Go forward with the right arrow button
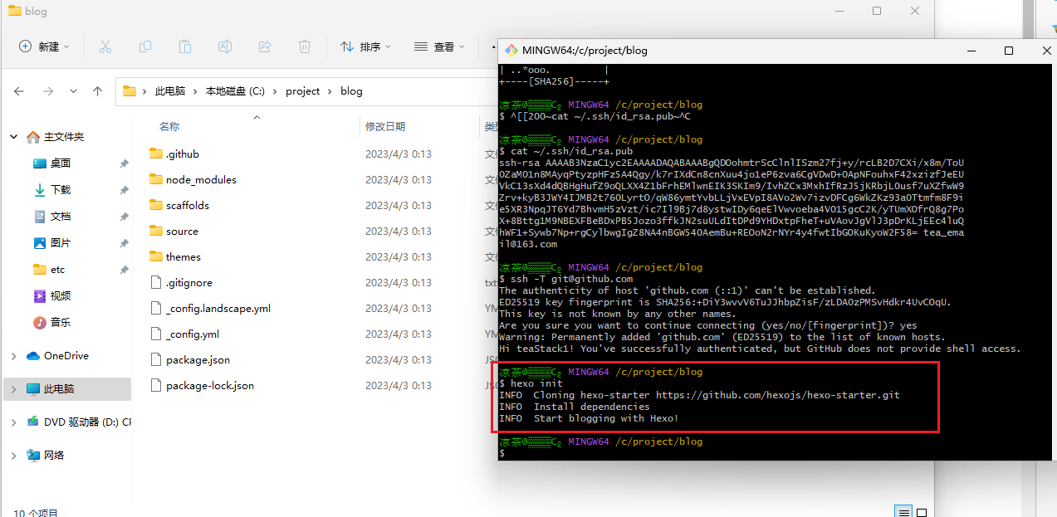Viewport: 1057px width, 517px height. pos(48,91)
